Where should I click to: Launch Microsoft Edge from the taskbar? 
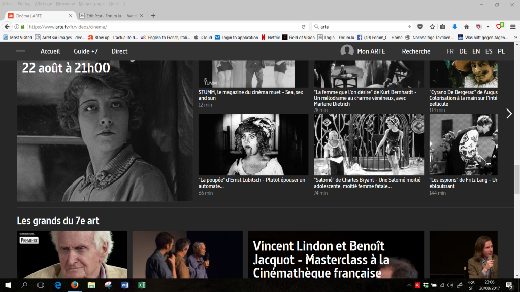[x=58, y=285]
